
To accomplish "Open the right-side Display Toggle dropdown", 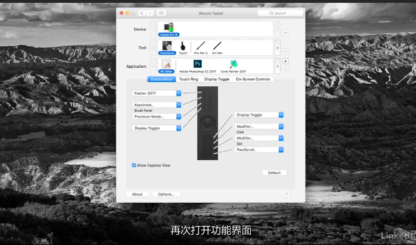I will (x=259, y=115).
